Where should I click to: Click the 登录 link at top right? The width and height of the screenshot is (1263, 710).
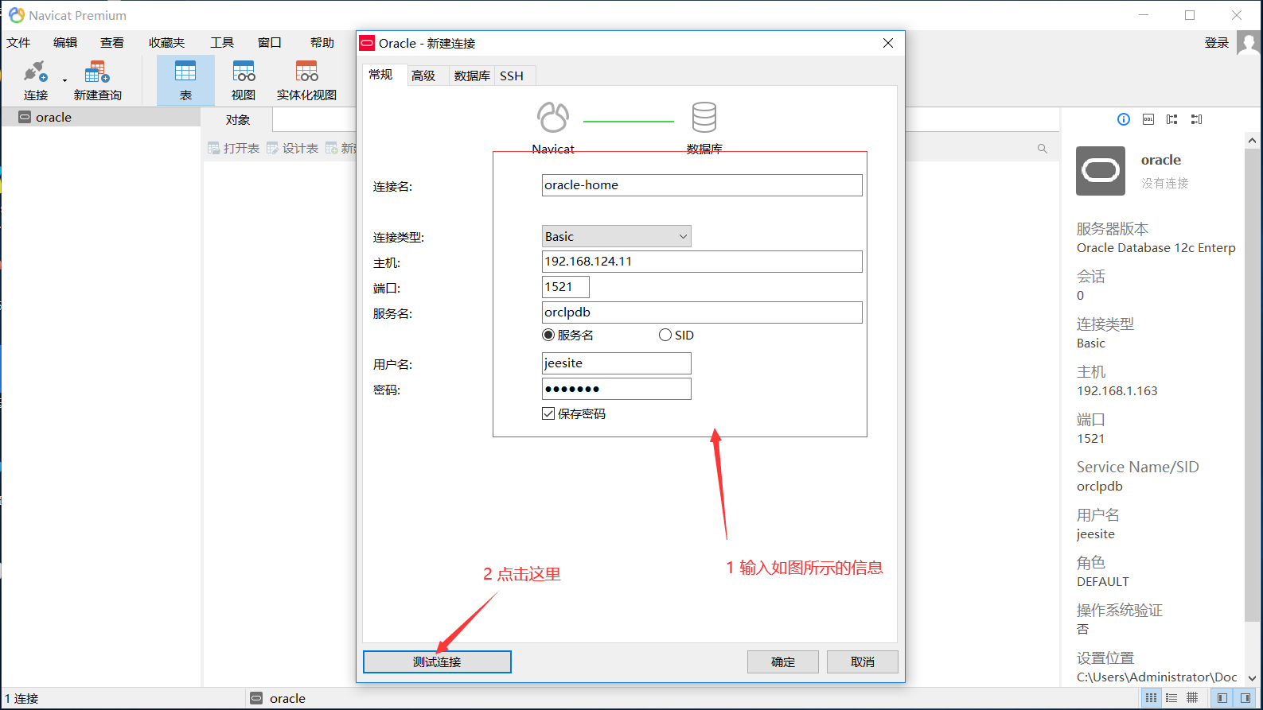coord(1216,43)
